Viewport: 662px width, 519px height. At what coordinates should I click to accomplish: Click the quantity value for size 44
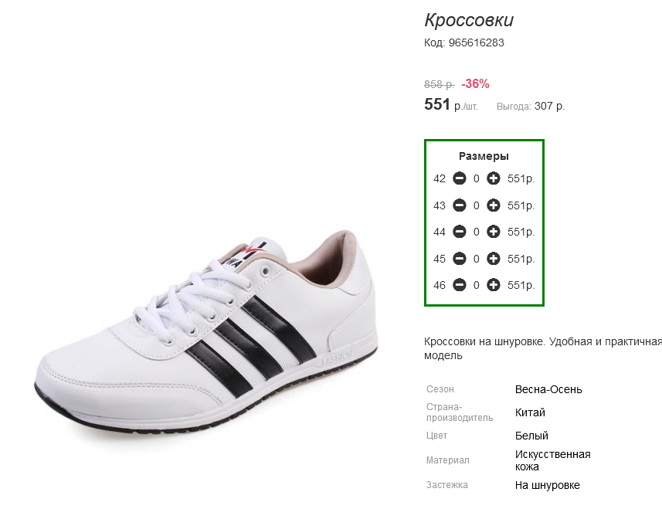477,232
